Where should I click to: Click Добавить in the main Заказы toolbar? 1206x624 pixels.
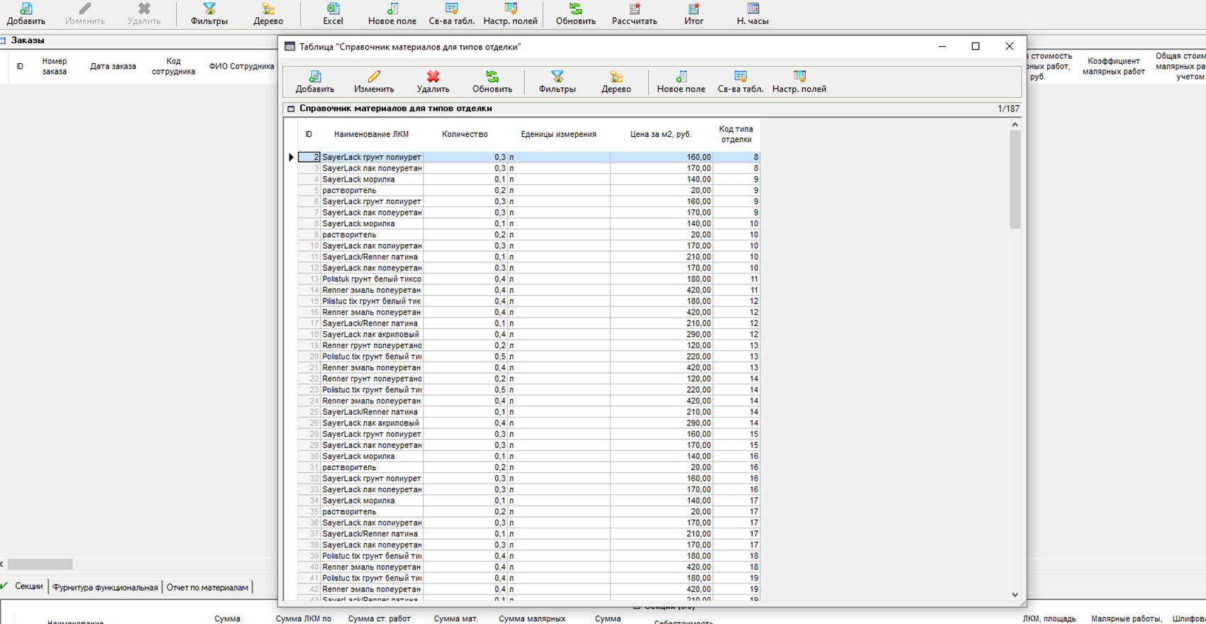coord(26,14)
